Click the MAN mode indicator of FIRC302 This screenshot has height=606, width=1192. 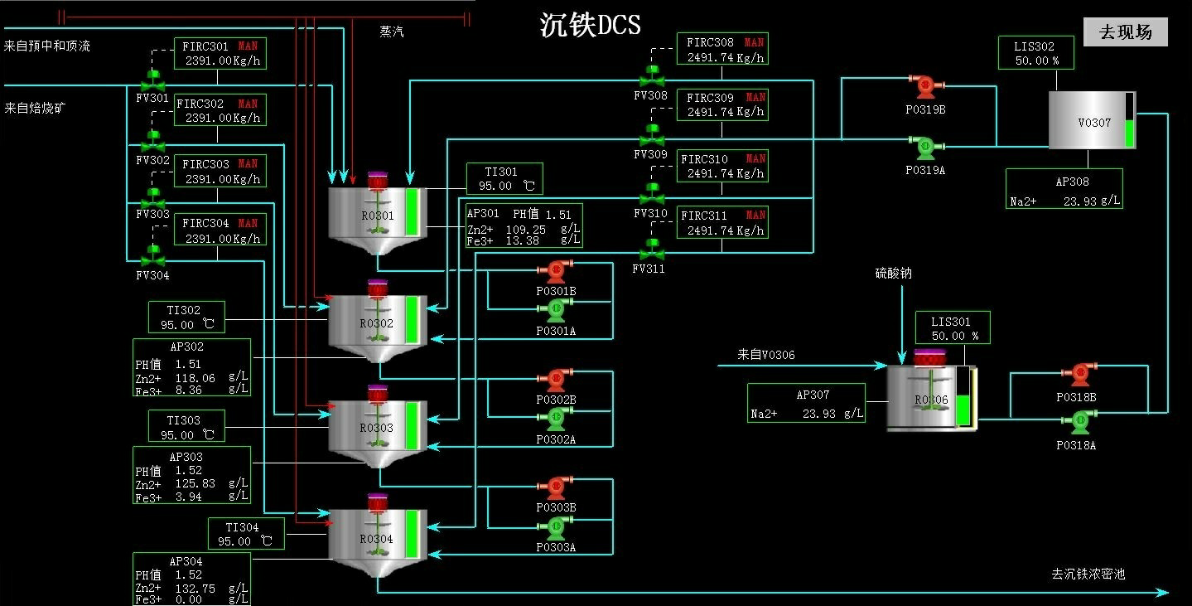coord(248,104)
